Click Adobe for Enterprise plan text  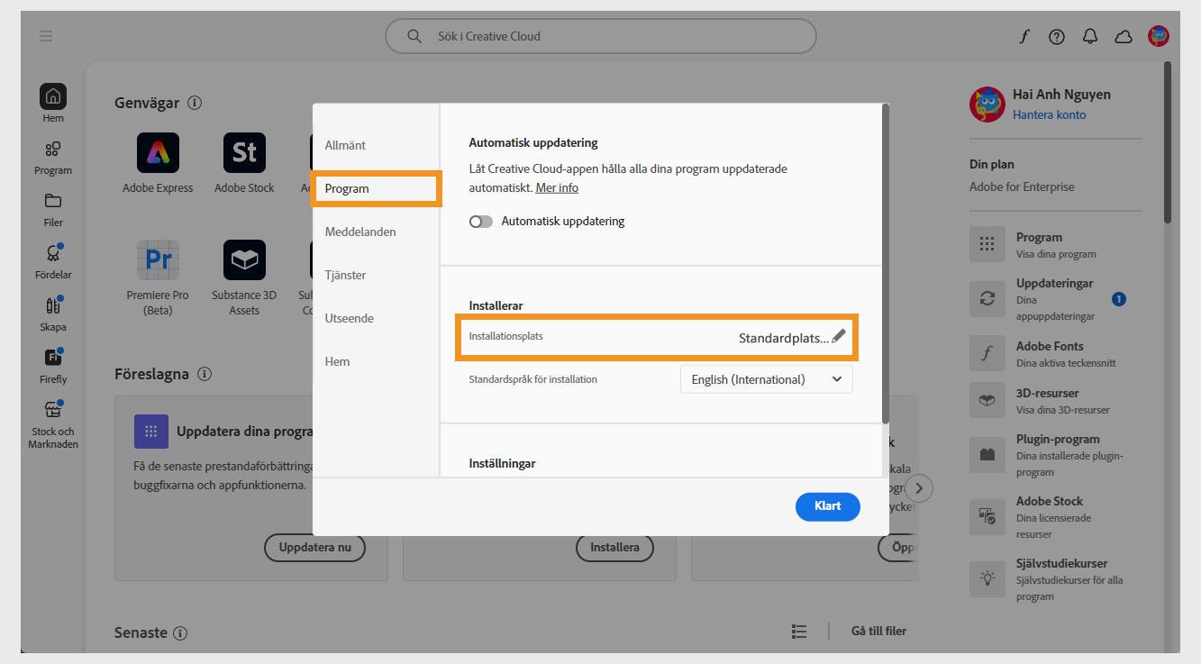pos(1022,186)
